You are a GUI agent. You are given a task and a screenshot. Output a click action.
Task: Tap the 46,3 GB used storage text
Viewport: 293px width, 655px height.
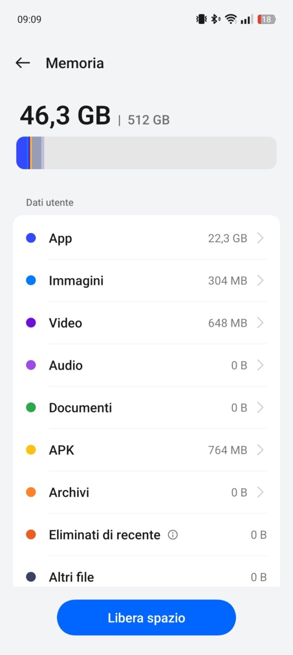pos(65,116)
